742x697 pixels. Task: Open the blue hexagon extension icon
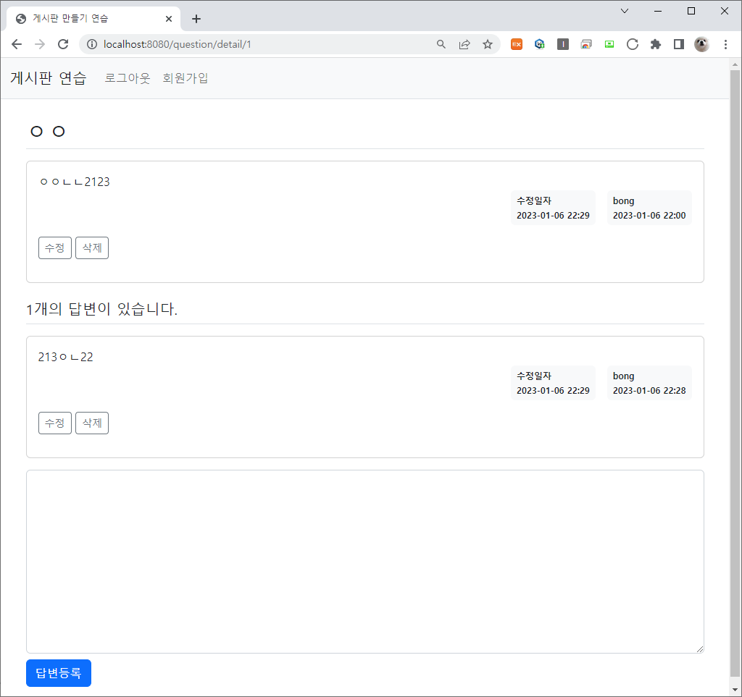pyautogui.click(x=539, y=44)
